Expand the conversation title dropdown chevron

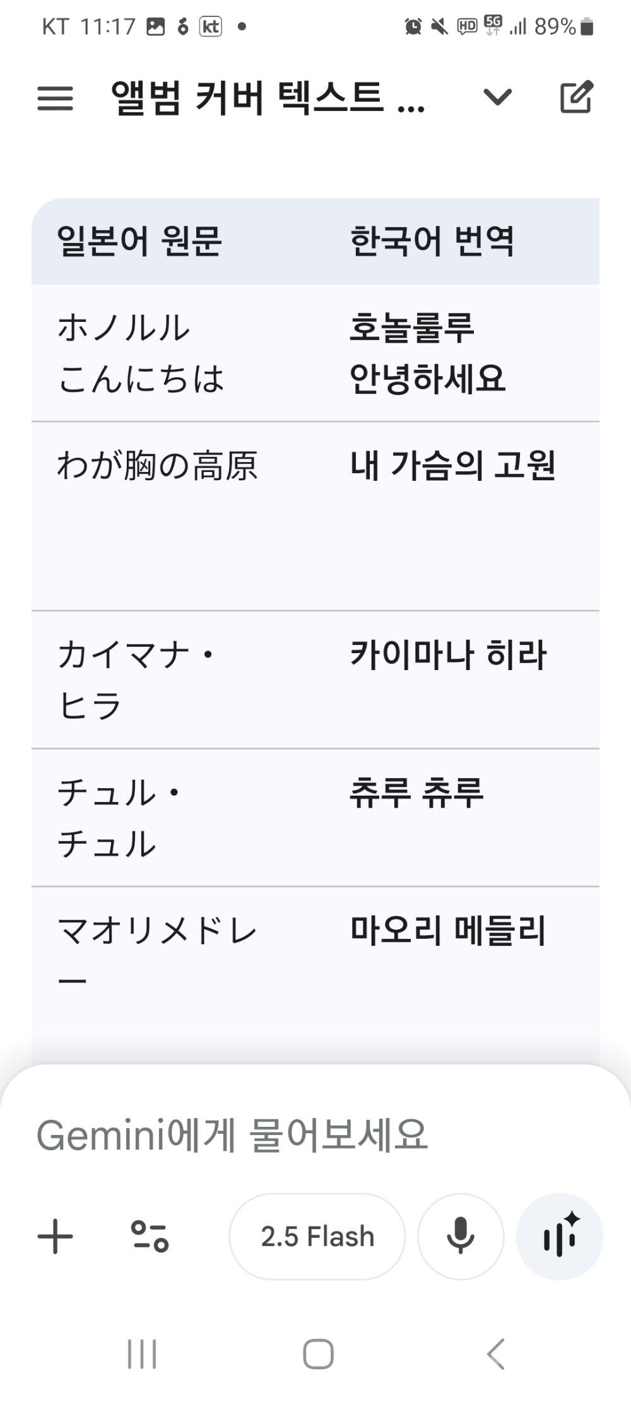click(x=497, y=97)
